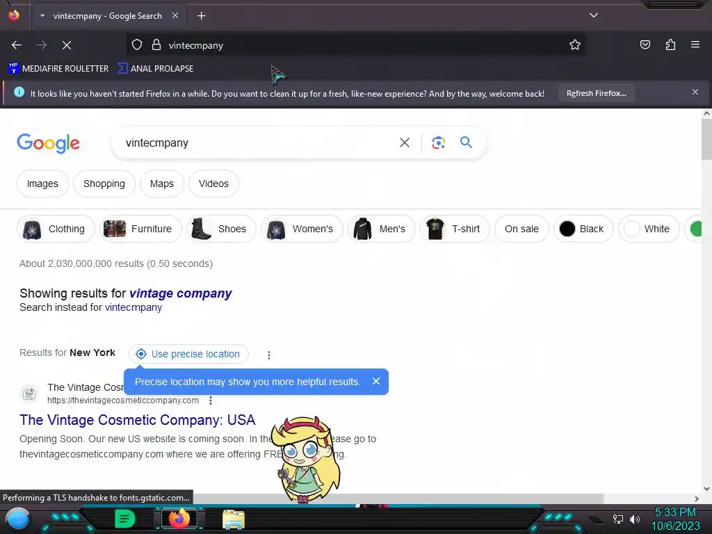This screenshot has width=712, height=534.
Task: View site security lock information
Action: click(x=156, y=45)
